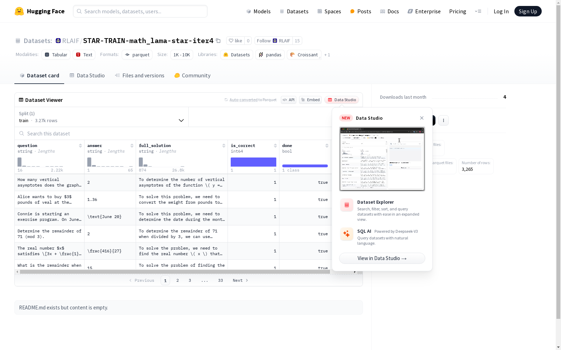The height and width of the screenshot is (350, 561).
Task: Click the SQL AI sparkle icon
Action: (x=347, y=234)
